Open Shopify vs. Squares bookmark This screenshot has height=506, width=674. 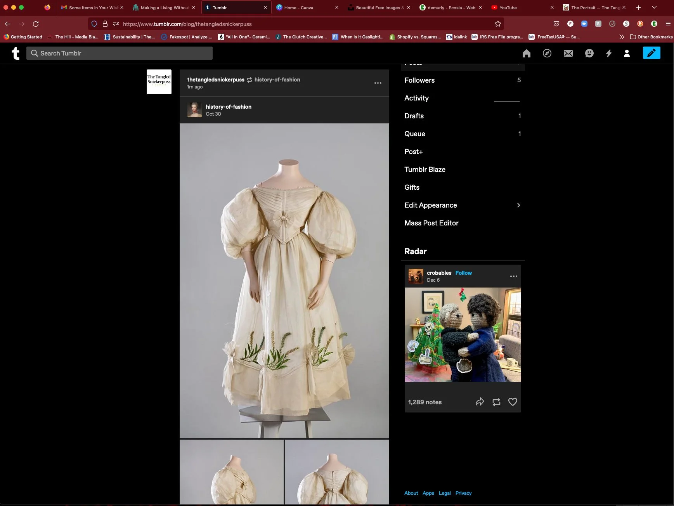tap(415, 37)
